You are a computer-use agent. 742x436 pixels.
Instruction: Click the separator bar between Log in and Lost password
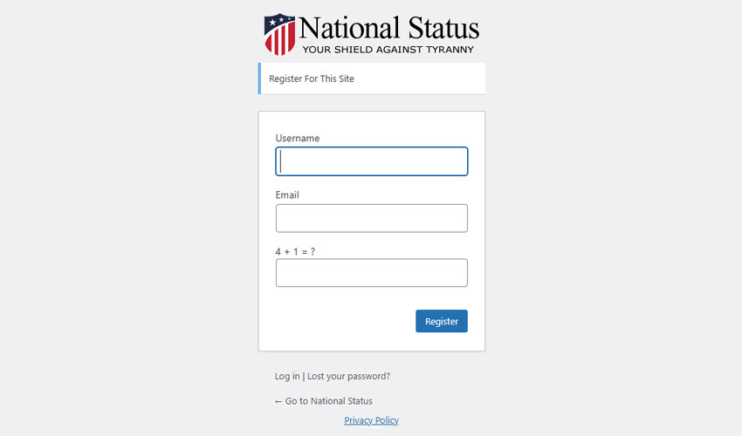coord(303,377)
